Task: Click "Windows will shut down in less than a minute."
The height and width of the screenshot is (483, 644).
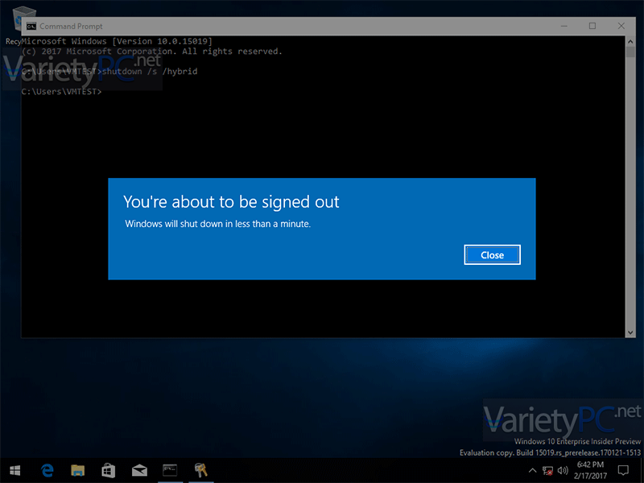Action: tap(217, 224)
